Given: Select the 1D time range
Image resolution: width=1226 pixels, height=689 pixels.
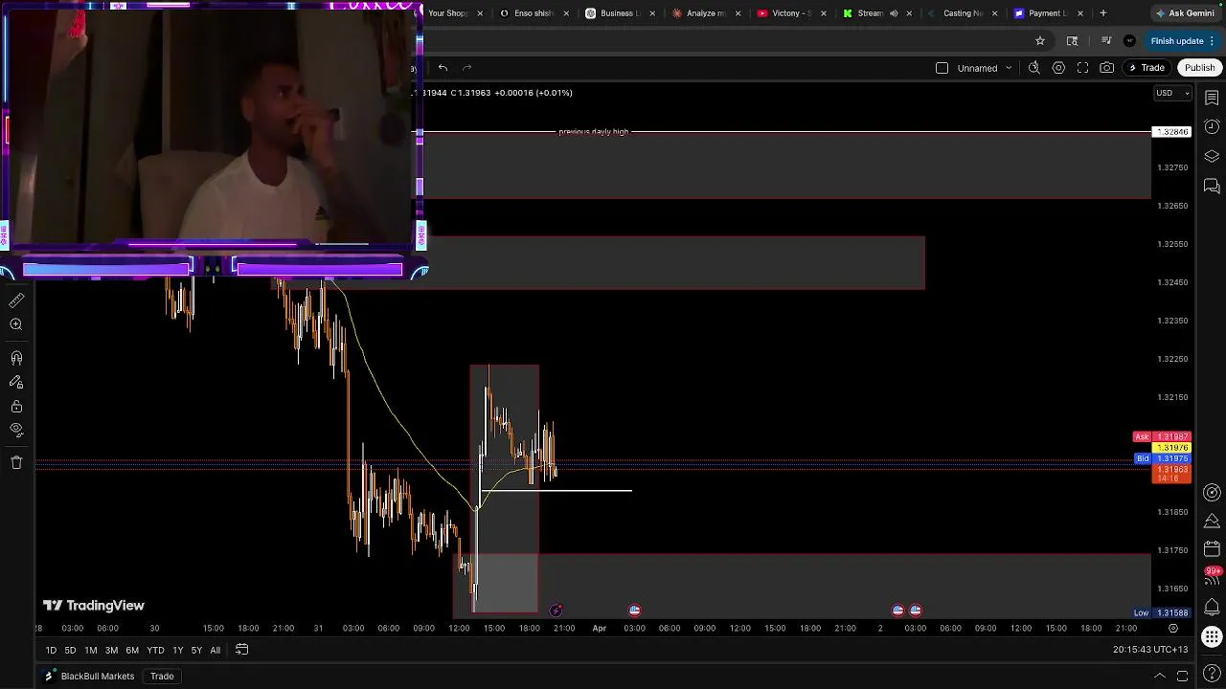Looking at the screenshot, I should (x=51, y=651).
